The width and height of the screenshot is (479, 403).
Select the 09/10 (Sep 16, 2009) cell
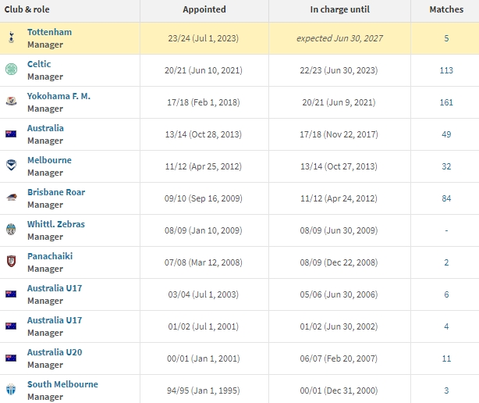203,198
